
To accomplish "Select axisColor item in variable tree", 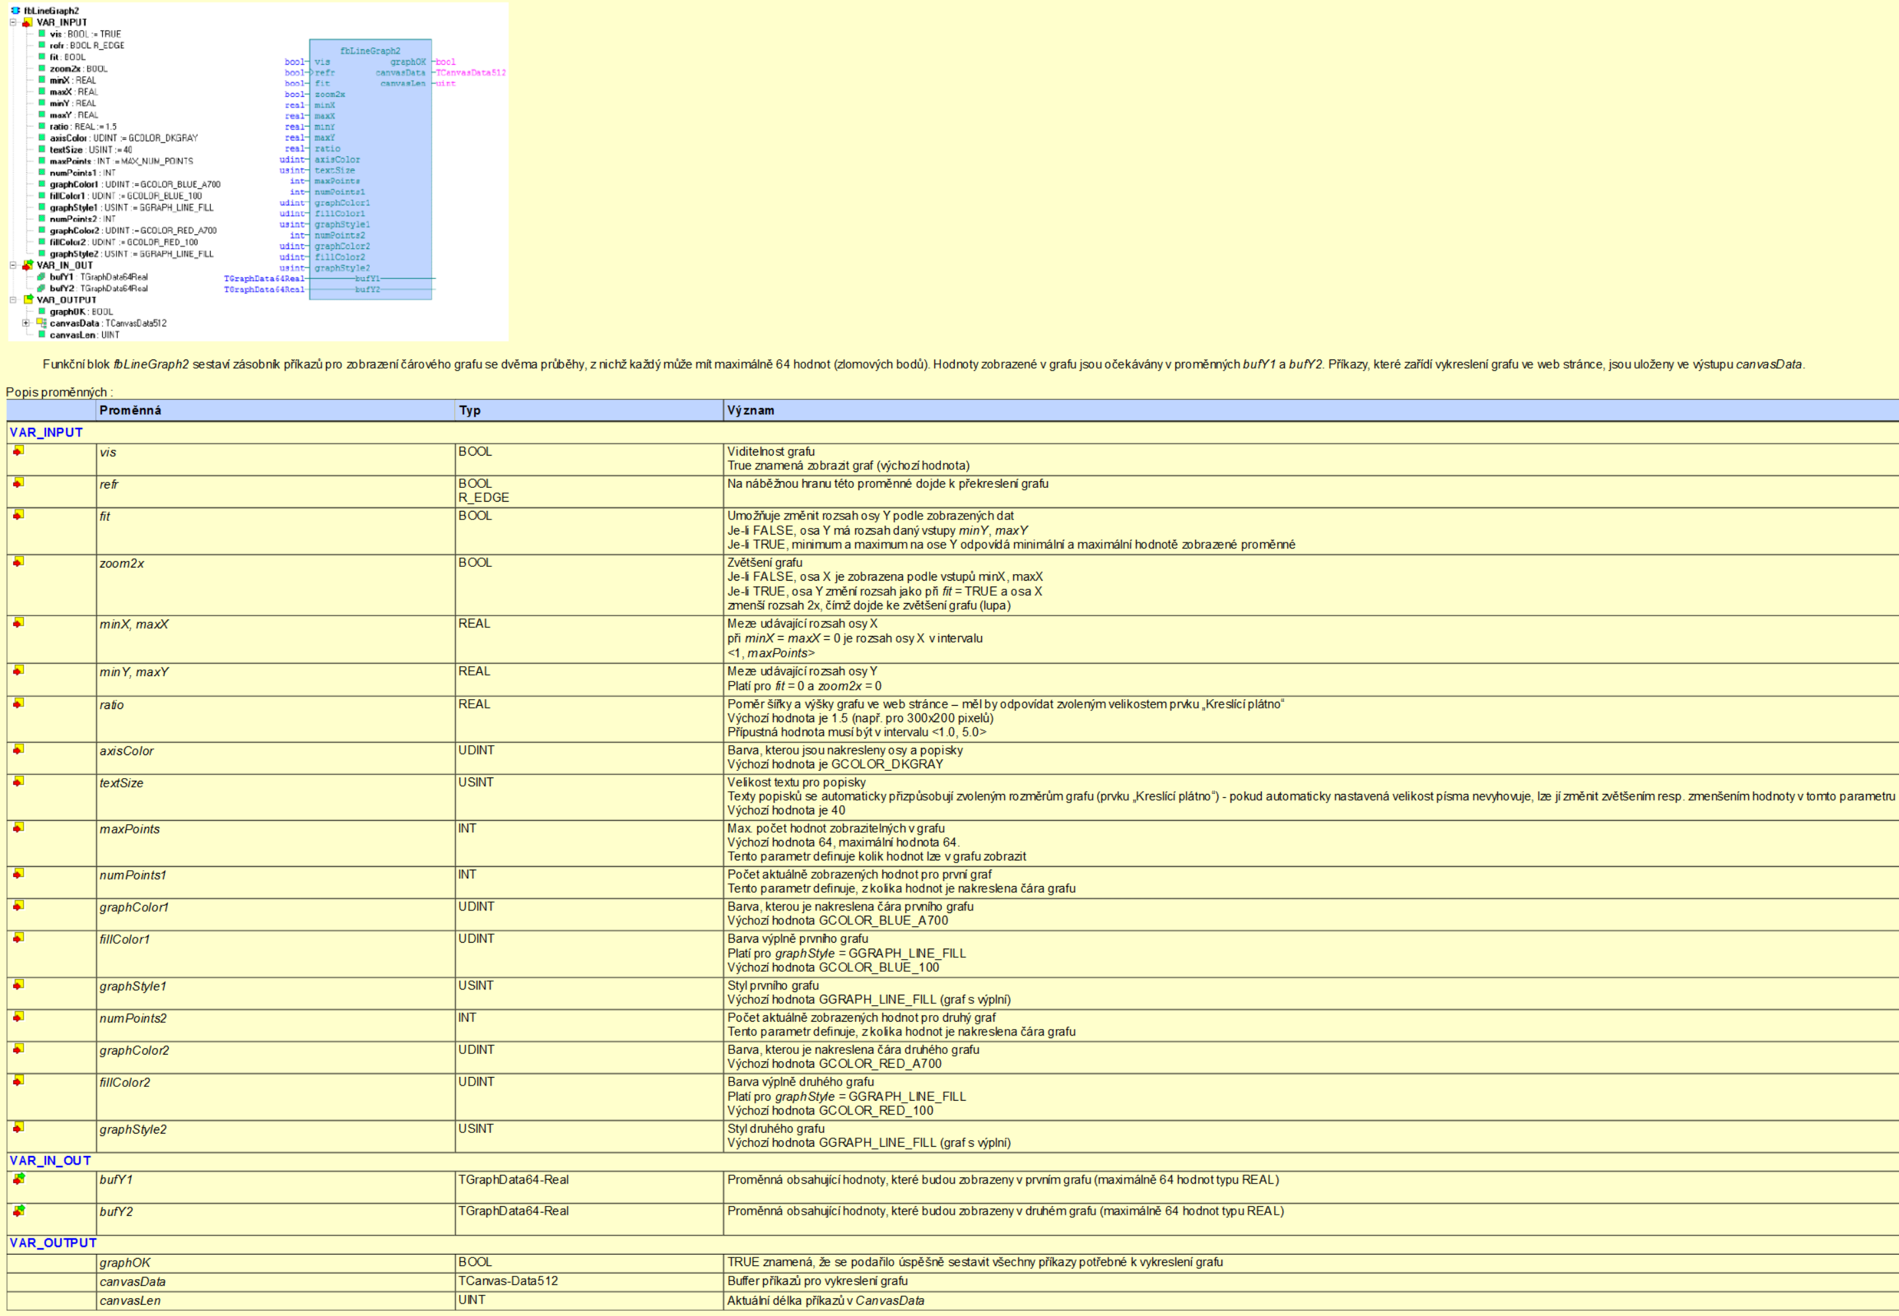I will pos(68,138).
